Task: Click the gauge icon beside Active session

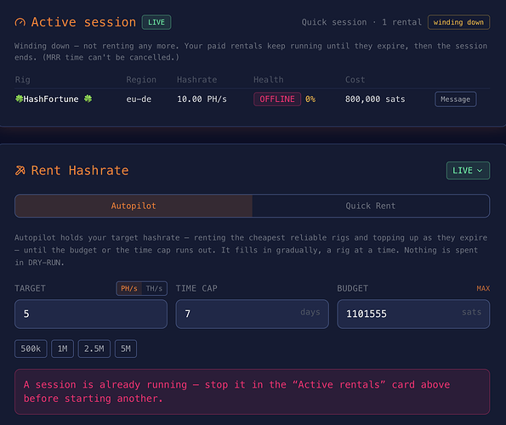Action: pyautogui.click(x=20, y=22)
